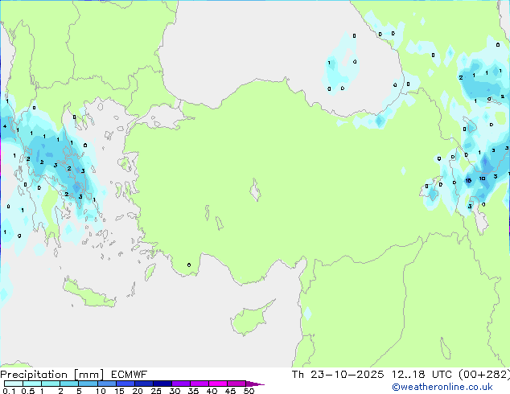Click the 0.5–1 mm legend color swatch
Screen dimensions: 510x394
pos(32,384)
